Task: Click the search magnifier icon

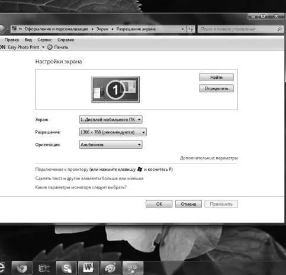Action: tap(279, 29)
